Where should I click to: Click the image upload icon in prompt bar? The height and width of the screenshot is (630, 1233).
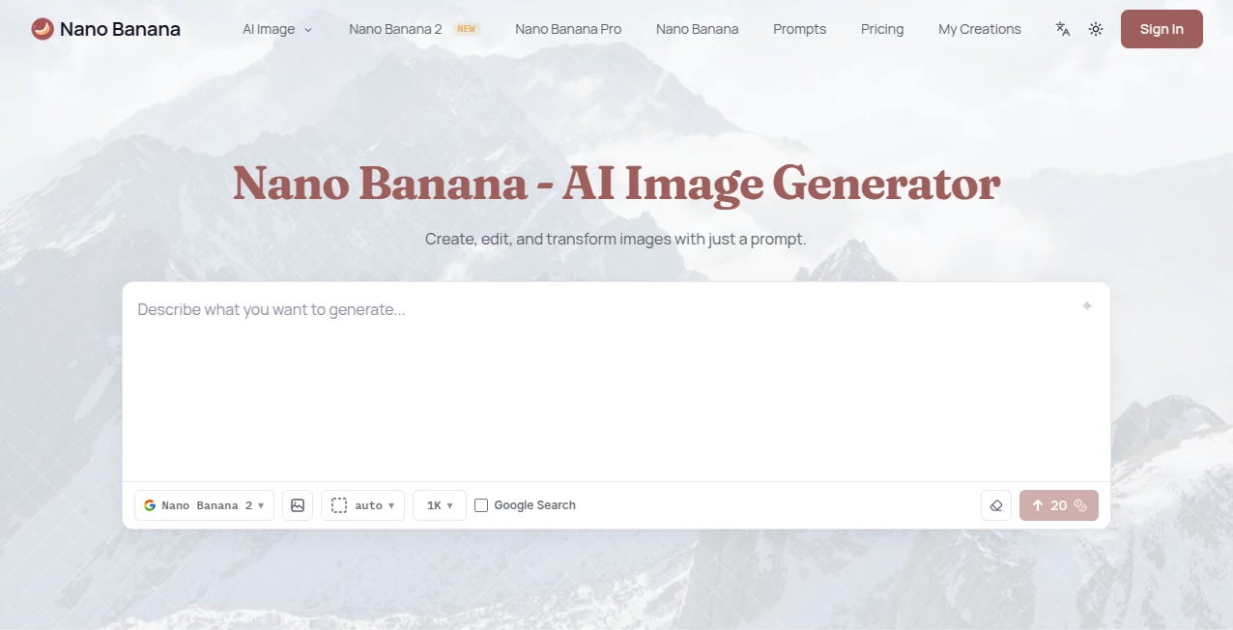click(x=297, y=504)
